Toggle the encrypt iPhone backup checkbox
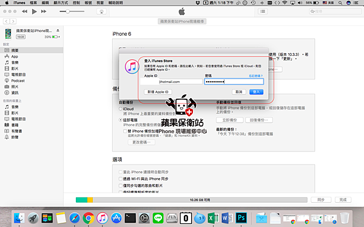This screenshot has height=227, width=364. pos(125,131)
